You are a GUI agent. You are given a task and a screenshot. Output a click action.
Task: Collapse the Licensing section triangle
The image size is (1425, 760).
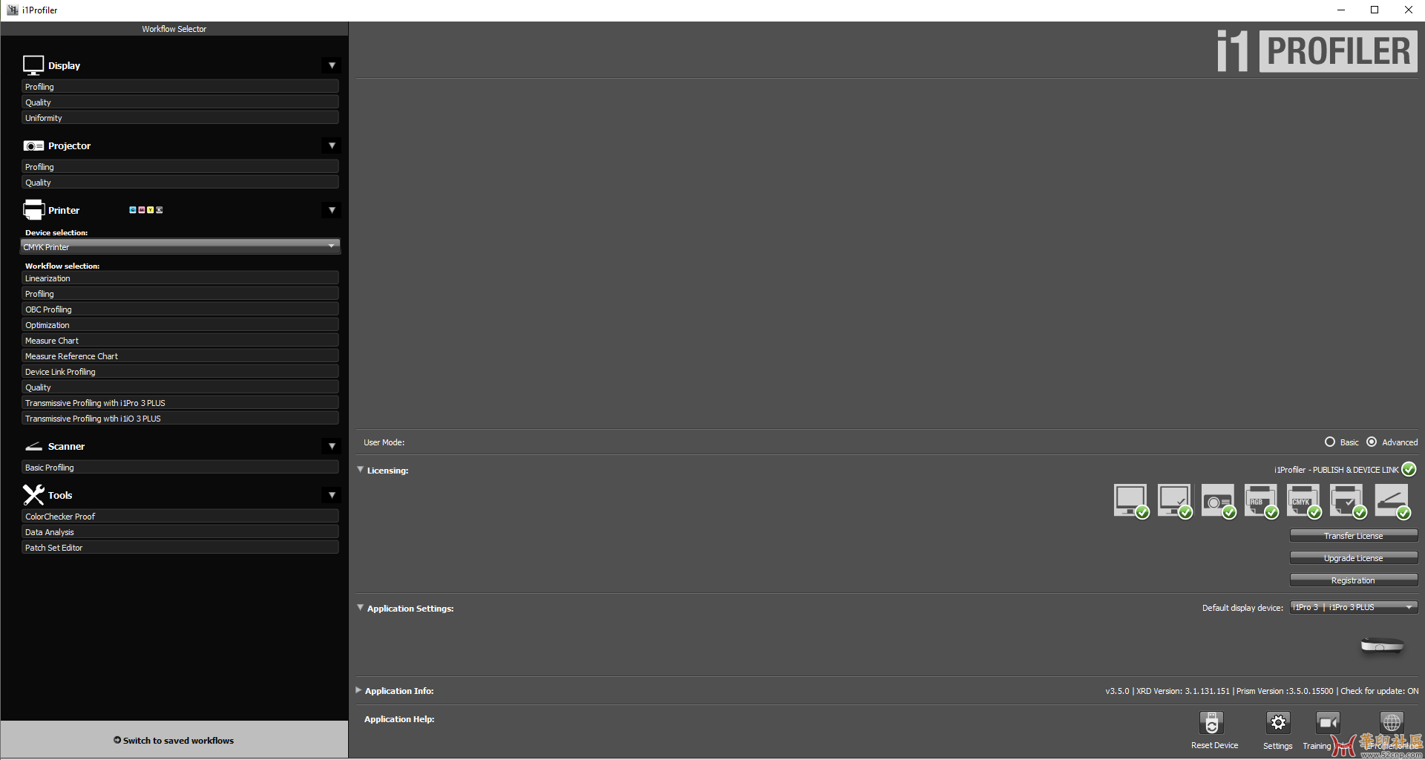[360, 470]
